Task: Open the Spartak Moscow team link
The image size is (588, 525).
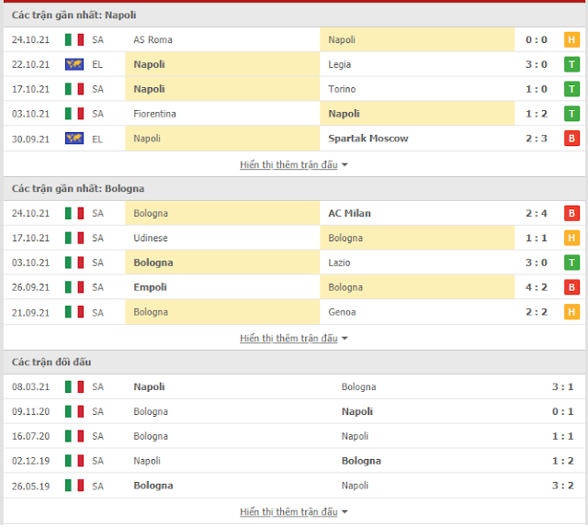Action: click(367, 139)
